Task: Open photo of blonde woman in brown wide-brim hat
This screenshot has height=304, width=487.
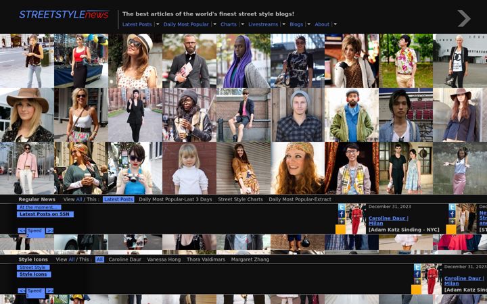Action: [27, 115]
